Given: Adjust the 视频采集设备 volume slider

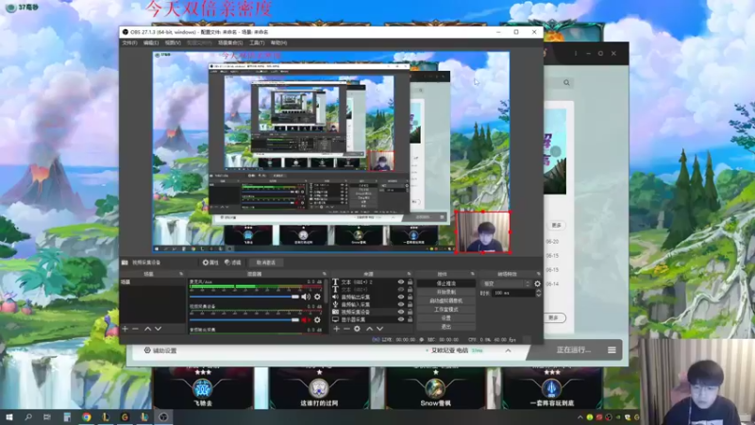Looking at the screenshot, I should click(244, 320).
